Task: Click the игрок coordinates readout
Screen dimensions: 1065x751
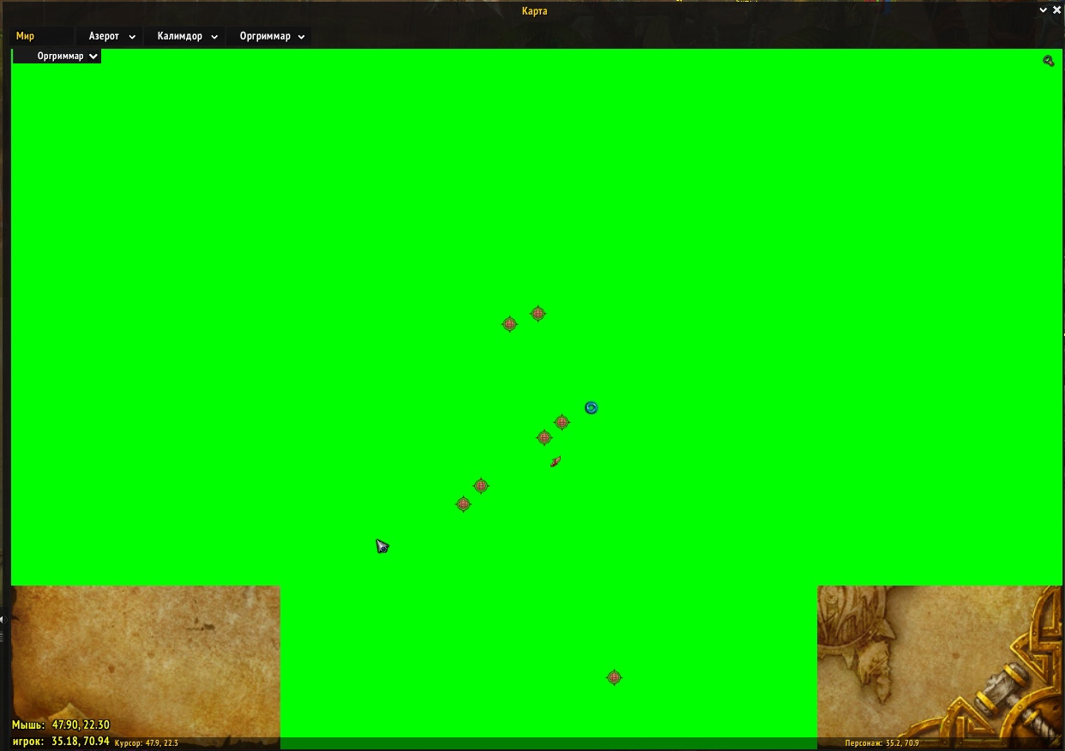Action: point(61,741)
